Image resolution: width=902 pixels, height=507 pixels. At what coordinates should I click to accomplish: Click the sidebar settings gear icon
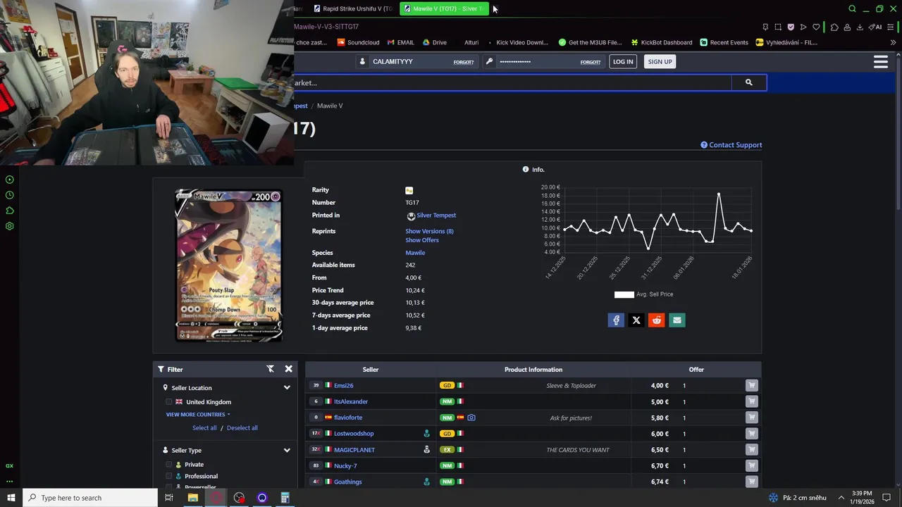coord(10,226)
